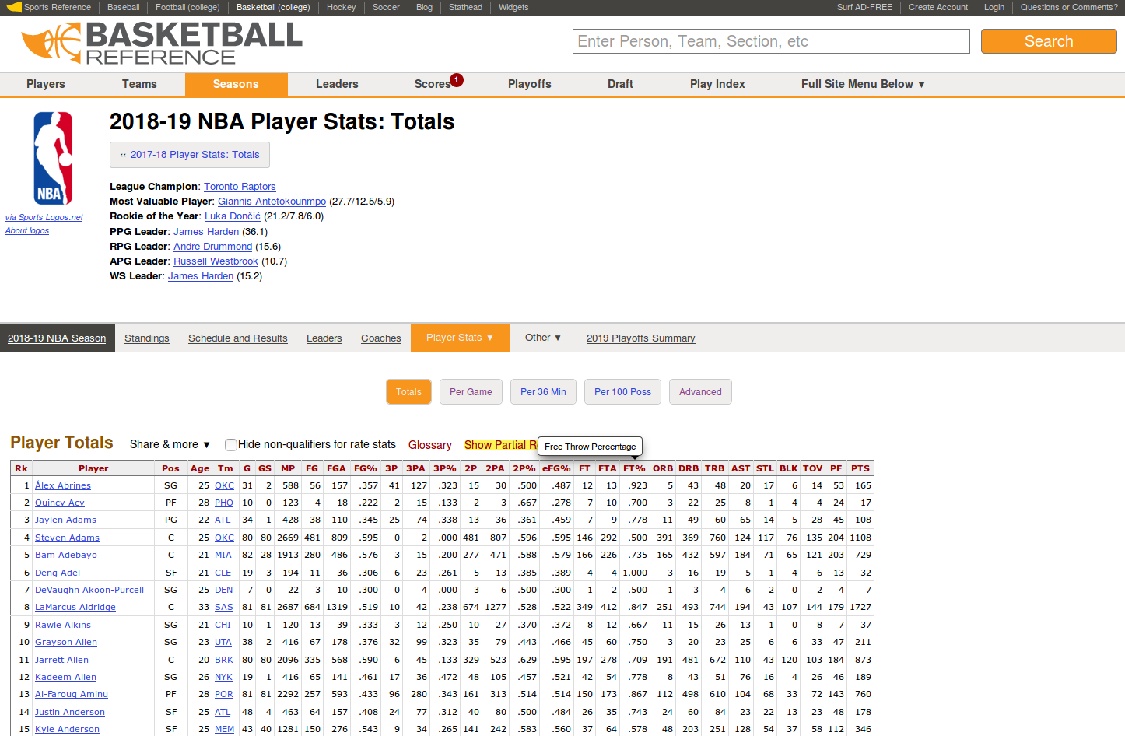
Task: Click the Login link
Action: point(994,7)
